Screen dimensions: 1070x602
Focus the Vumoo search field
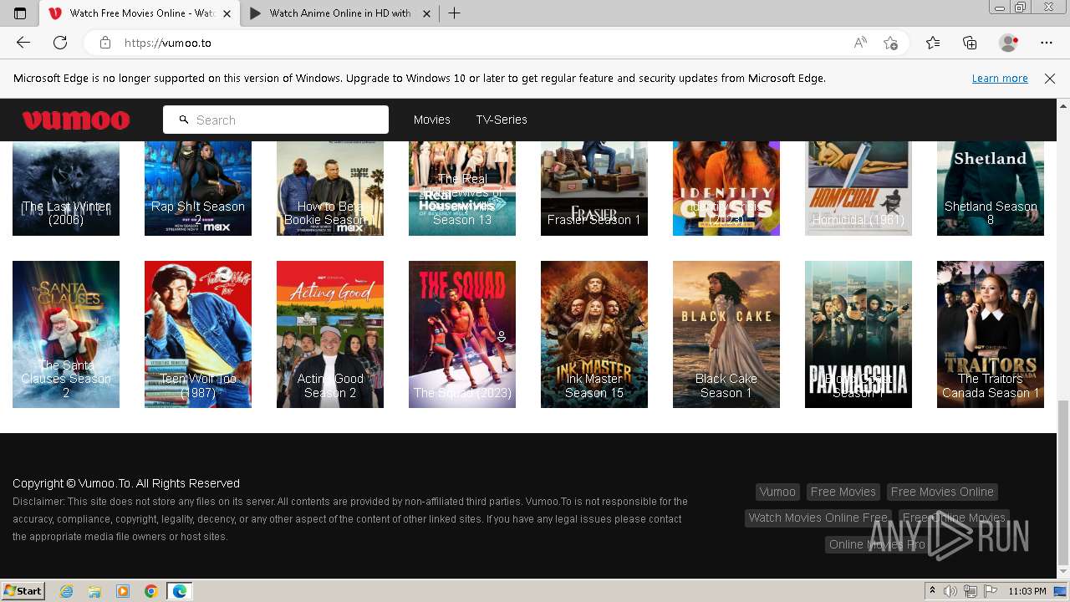(x=276, y=120)
